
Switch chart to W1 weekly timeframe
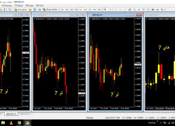pos(95,10)
